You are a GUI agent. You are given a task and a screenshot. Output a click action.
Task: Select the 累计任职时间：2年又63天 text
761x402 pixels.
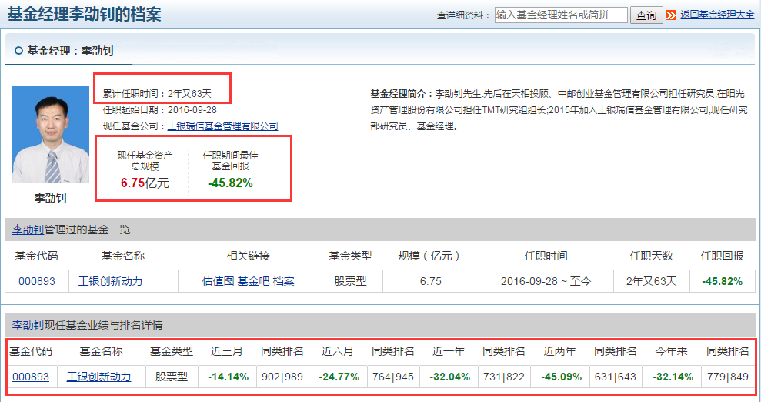157,94
